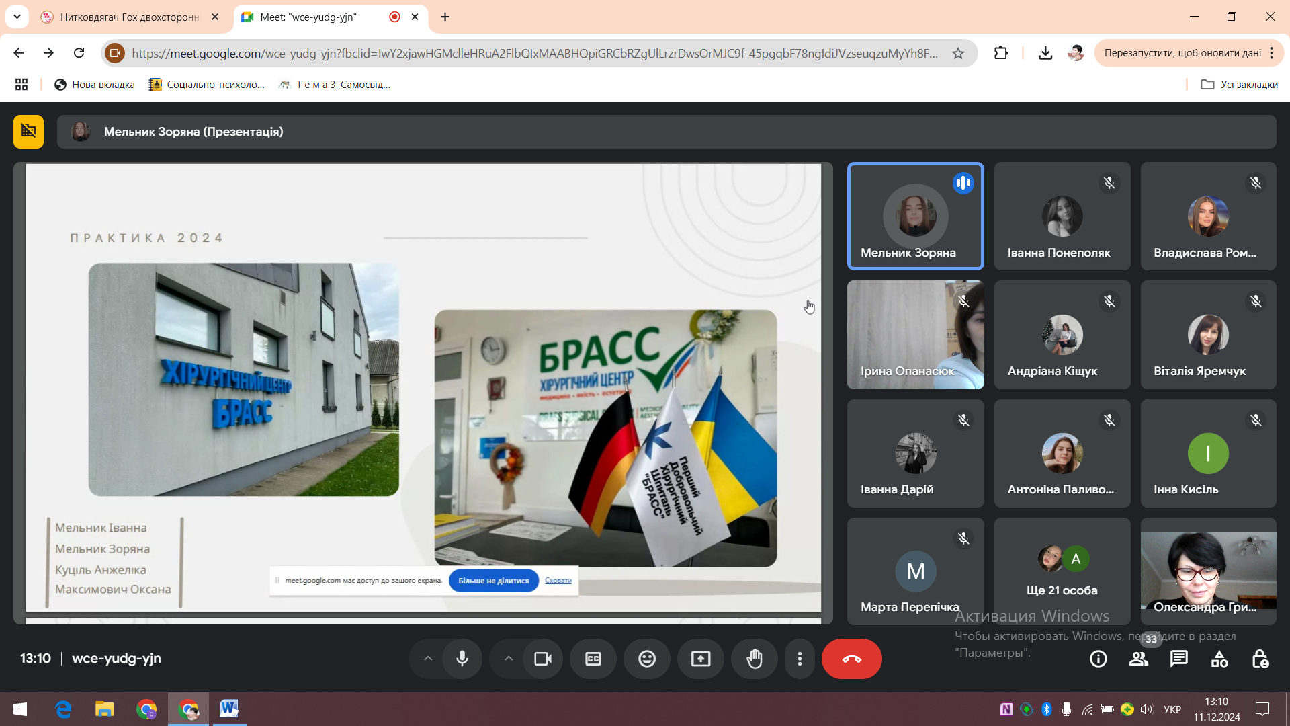Viewport: 1290px width, 726px height.
Task: Open Word from the Windows taskbar
Action: tap(228, 709)
